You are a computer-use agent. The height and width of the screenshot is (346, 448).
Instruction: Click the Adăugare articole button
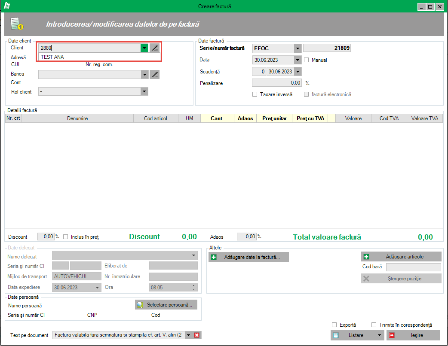point(401,257)
